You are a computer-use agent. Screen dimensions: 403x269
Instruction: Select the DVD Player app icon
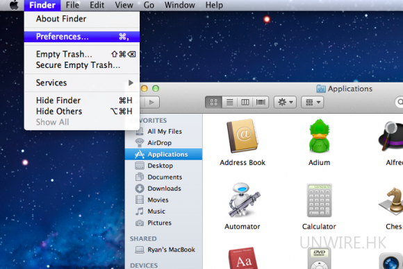[319, 258]
